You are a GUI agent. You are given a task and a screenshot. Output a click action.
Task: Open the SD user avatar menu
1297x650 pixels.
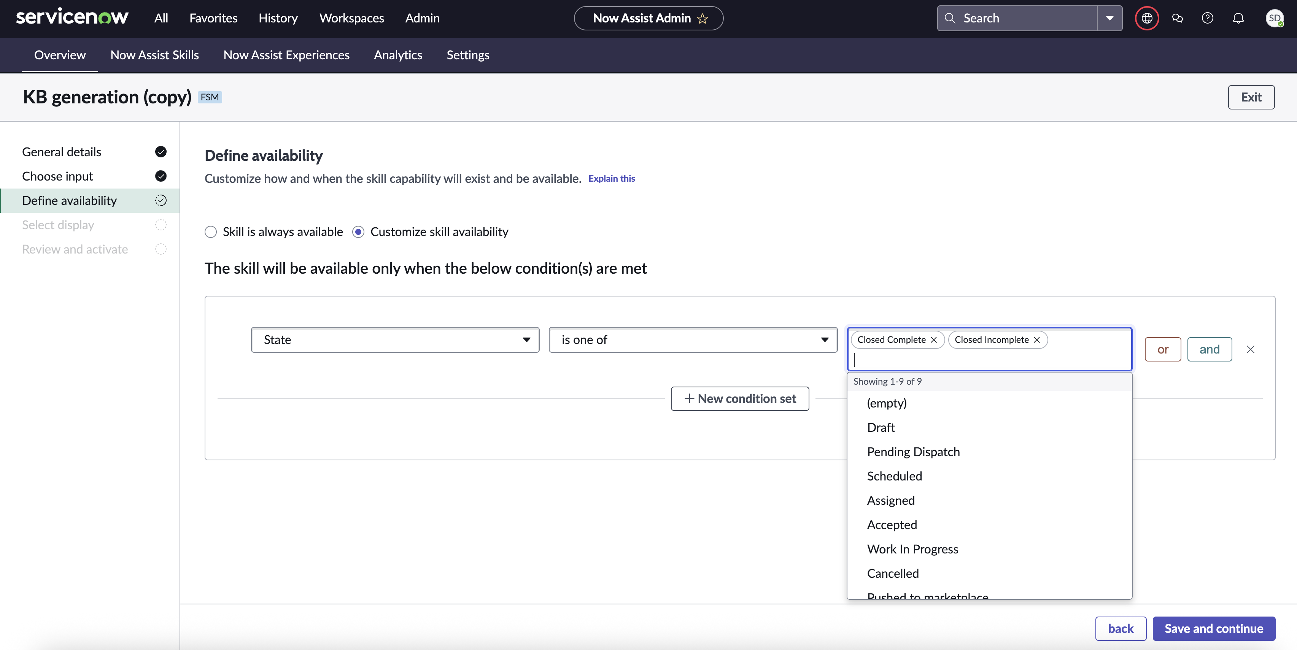[1274, 18]
